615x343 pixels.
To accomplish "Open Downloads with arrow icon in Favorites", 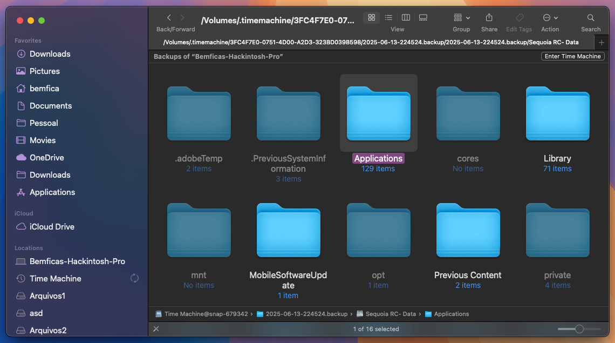I will pyautogui.click(x=43, y=54).
